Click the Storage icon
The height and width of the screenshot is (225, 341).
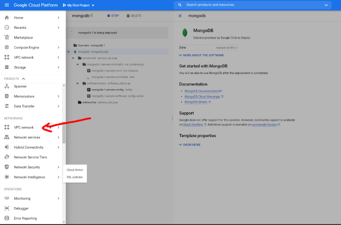(7, 67)
